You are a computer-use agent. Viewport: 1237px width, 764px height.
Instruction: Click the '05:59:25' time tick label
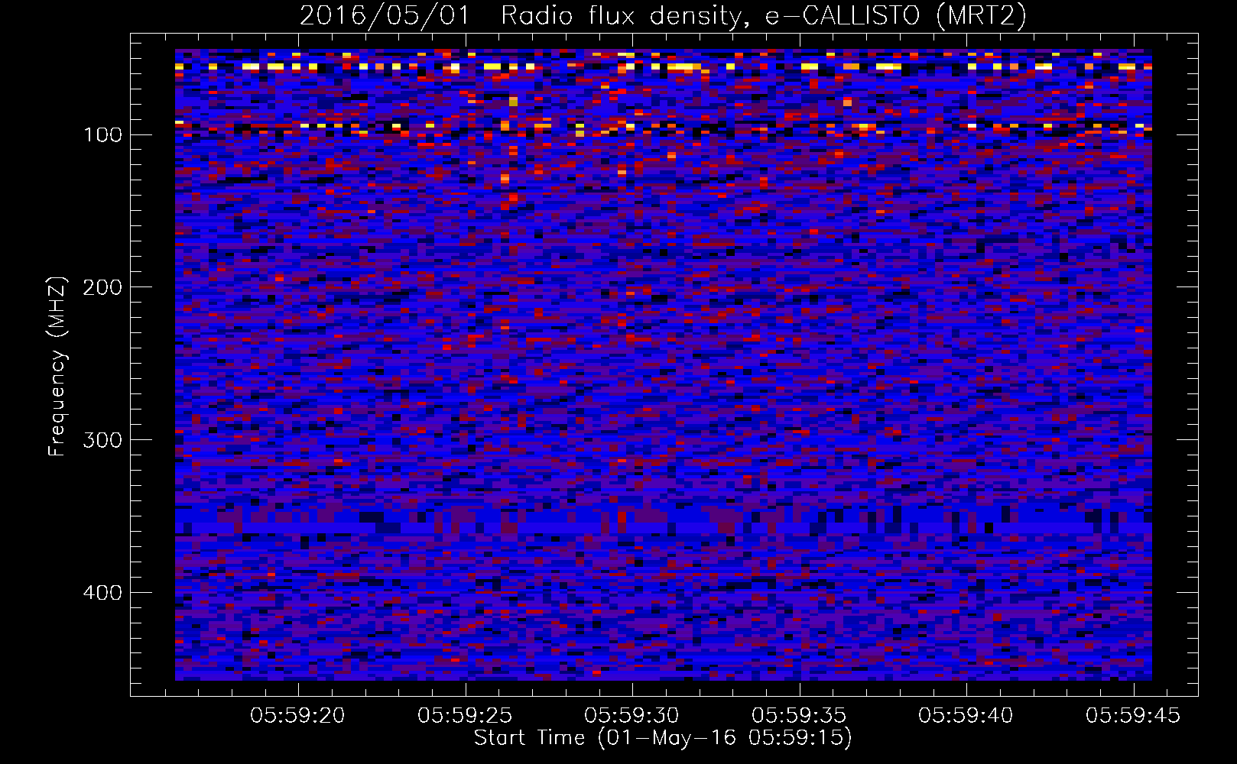[x=465, y=716]
